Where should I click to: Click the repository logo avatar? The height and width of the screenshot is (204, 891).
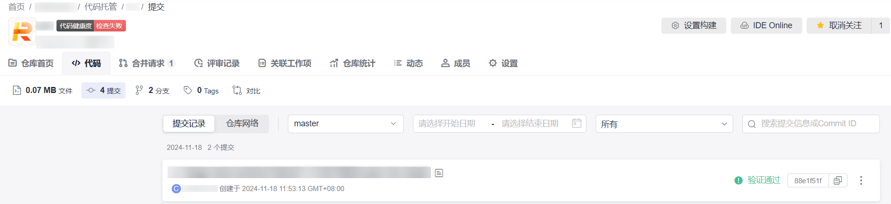(x=22, y=31)
